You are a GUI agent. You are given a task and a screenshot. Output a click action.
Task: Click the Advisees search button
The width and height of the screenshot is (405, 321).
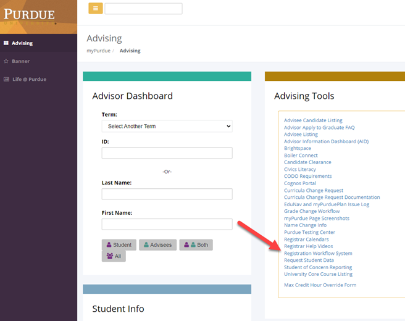click(157, 245)
